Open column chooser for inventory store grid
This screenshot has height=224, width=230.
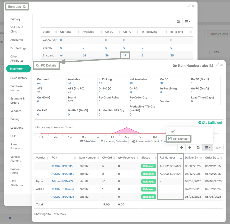pyautogui.click(x=187, y=22)
